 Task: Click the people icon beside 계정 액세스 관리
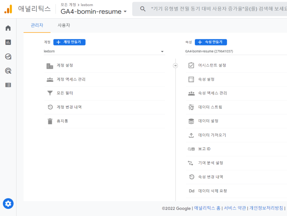pyautogui.click(x=50, y=79)
